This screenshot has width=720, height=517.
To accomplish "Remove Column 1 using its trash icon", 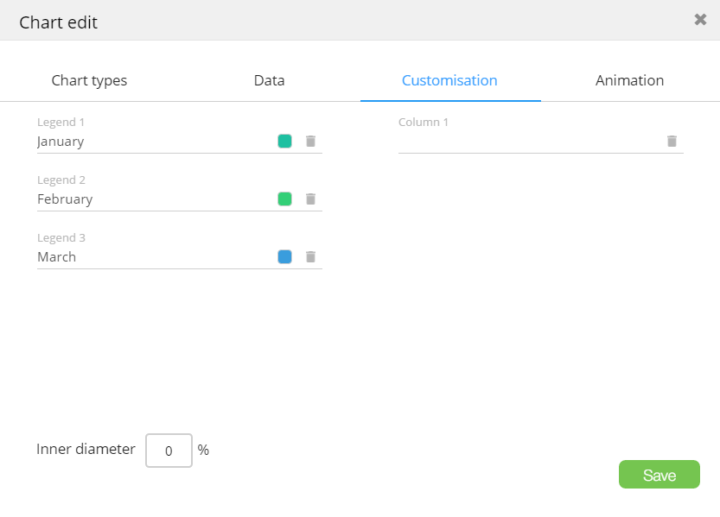I will 672,142.
